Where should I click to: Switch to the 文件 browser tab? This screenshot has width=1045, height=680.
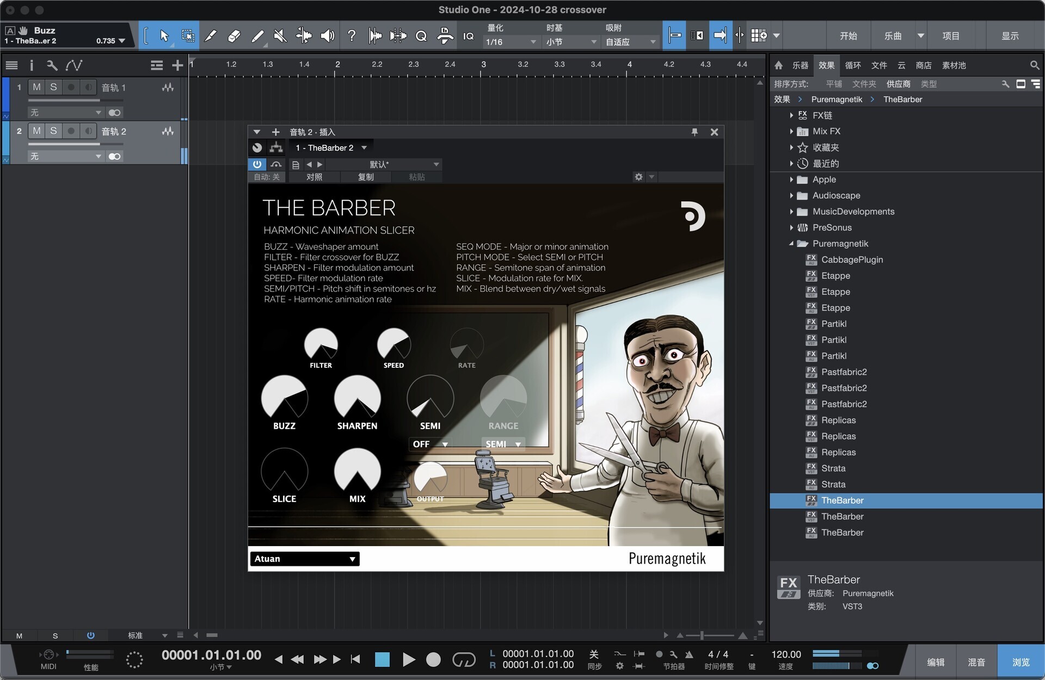point(879,65)
